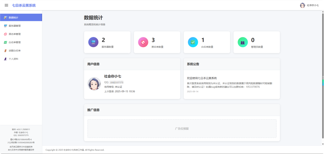Click the pink ban icon on 黑名单数量 card
This screenshot has width=324, height=154.
[x=143, y=42]
